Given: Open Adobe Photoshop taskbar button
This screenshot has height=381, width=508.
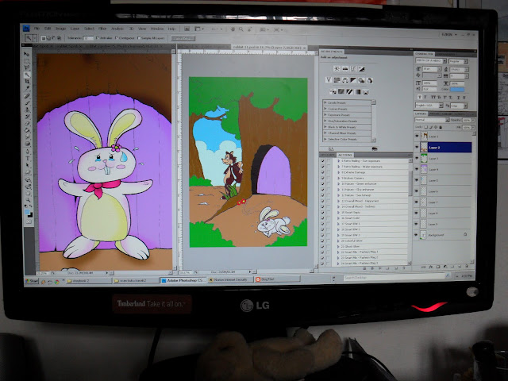Looking at the screenshot, I should click(x=183, y=280).
